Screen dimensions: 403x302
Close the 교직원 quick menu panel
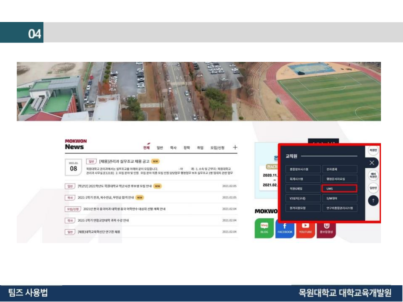tap(372, 163)
